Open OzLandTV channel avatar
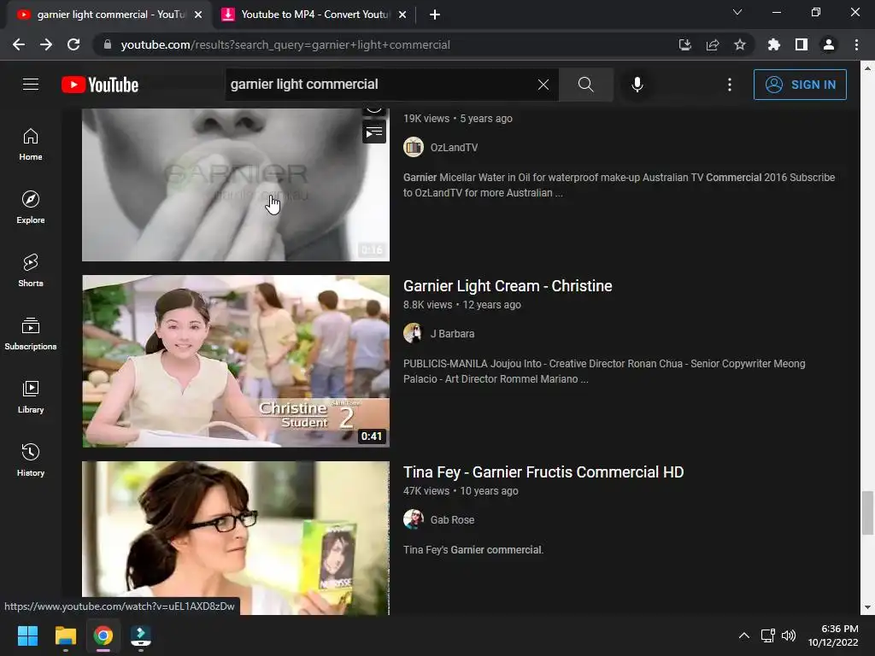The image size is (875, 656). point(414,147)
